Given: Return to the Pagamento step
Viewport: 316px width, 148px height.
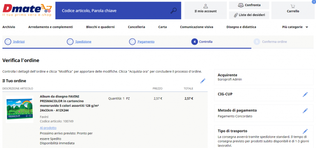Looking at the screenshot, I should pyautogui.click(x=146, y=42).
